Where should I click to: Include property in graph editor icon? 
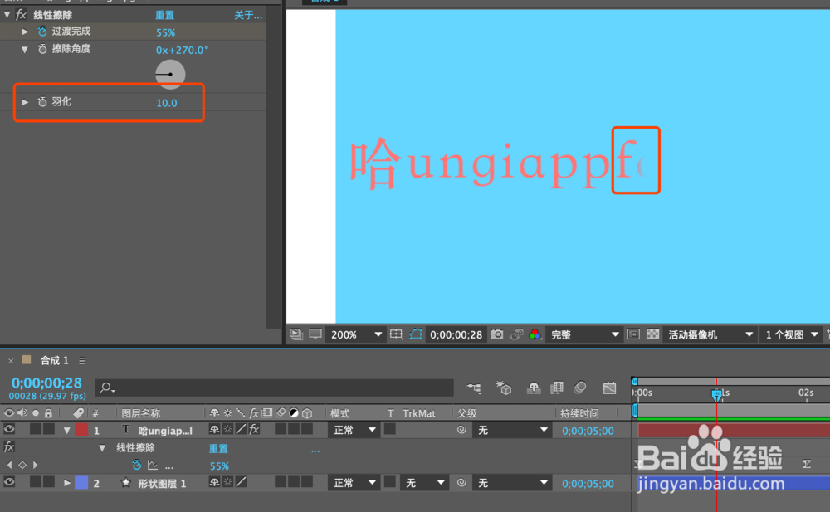click(153, 465)
